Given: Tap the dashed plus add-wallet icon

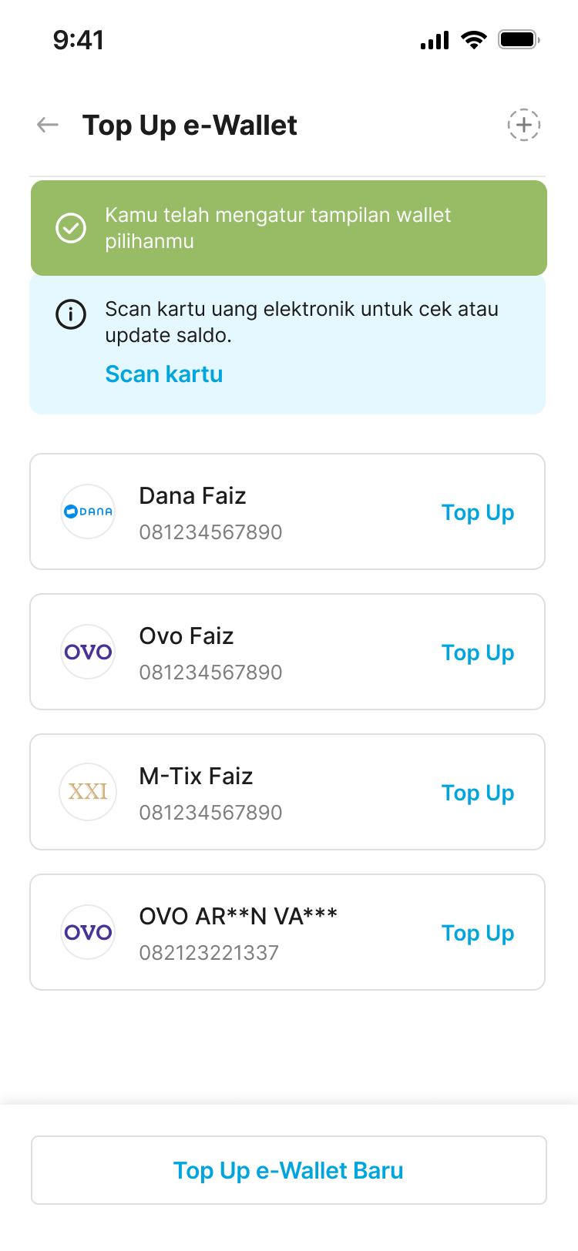Looking at the screenshot, I should tap(523, 125).
